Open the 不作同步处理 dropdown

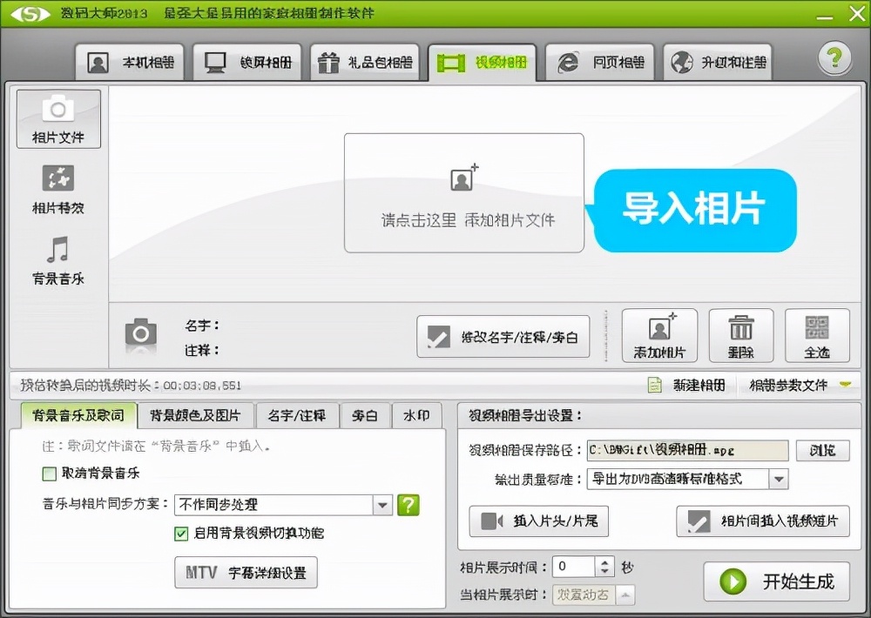click(383, 505)
